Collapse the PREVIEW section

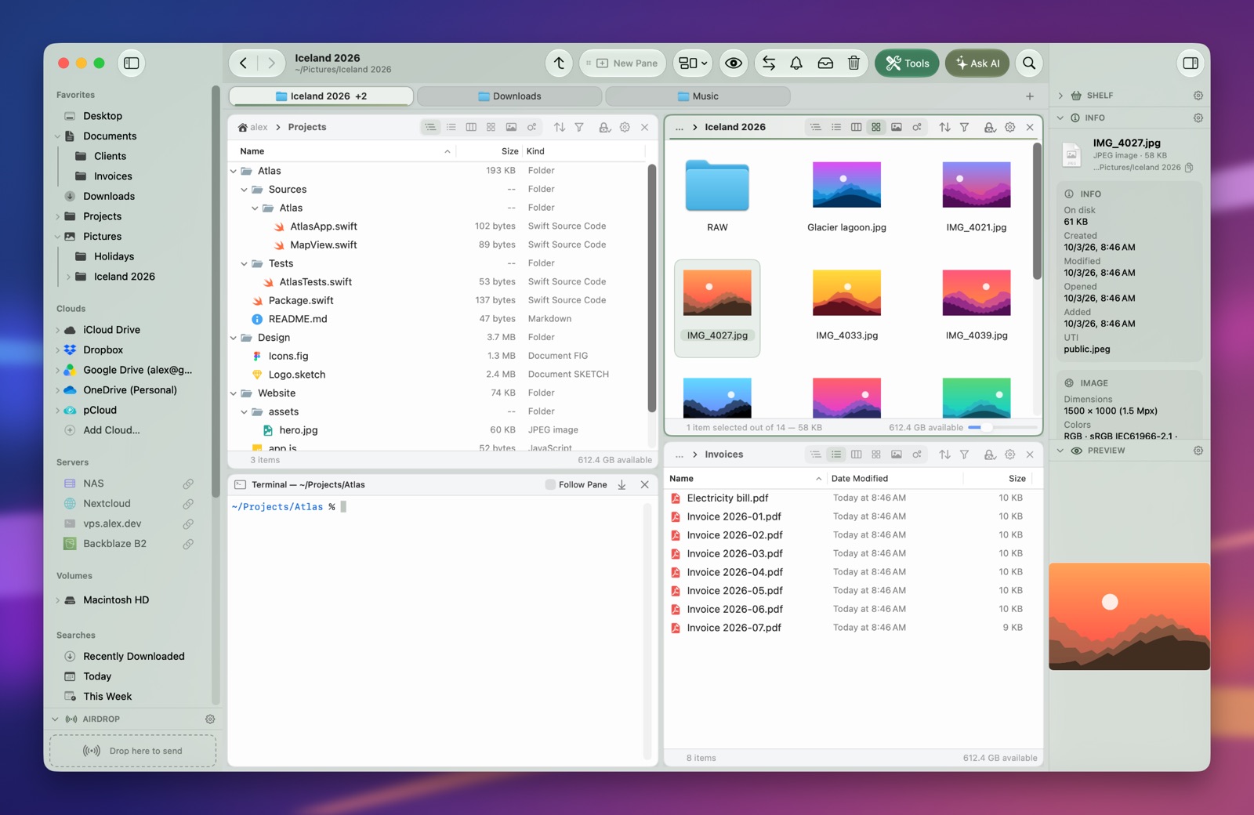1060,451
